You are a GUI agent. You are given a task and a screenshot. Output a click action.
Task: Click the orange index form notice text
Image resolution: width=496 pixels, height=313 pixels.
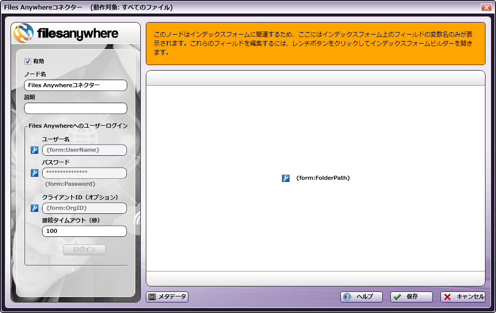coord(313,43)
